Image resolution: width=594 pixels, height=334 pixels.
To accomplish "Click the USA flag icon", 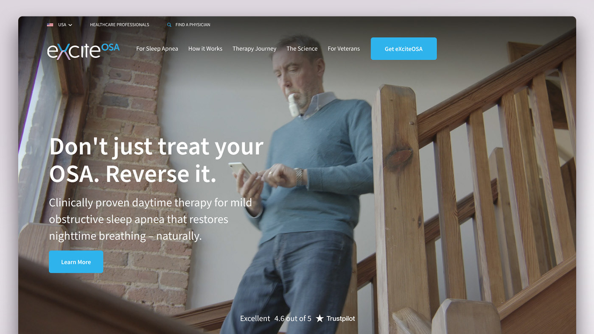I will click(x=50, y=25).
